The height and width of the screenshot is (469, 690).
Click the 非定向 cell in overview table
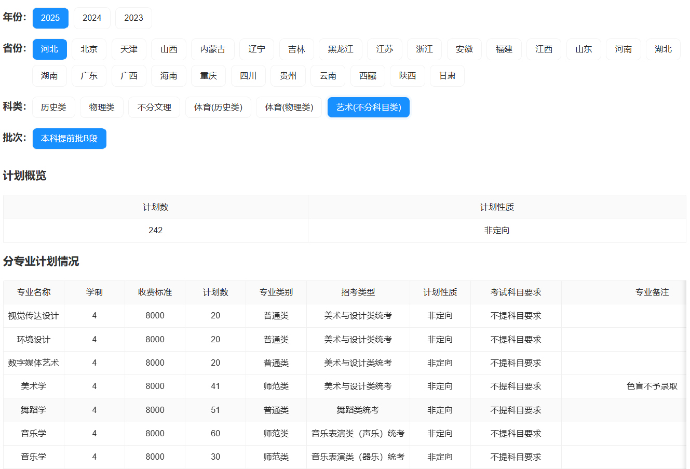497,231
